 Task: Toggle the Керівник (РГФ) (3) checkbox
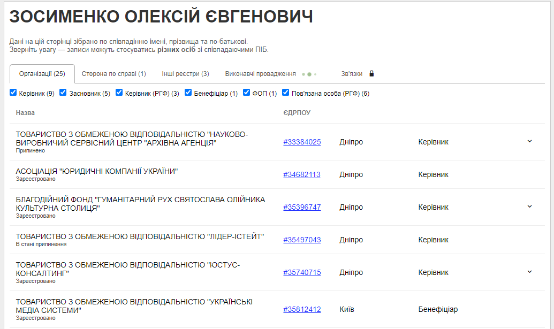coord(119,93)
